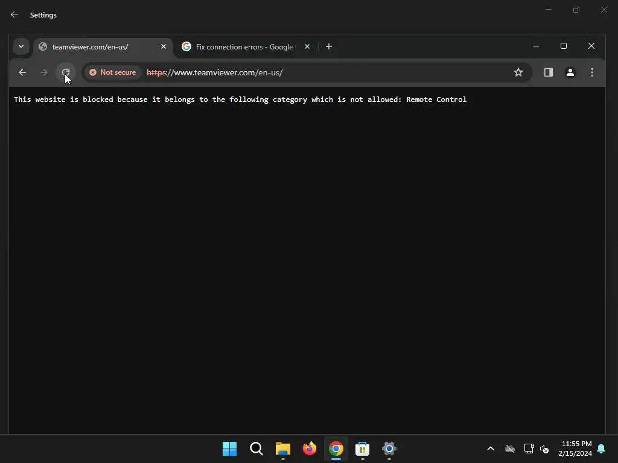Click the OneDrive tray icon
The width and height of the screenshot is (618, 463).
510,449
